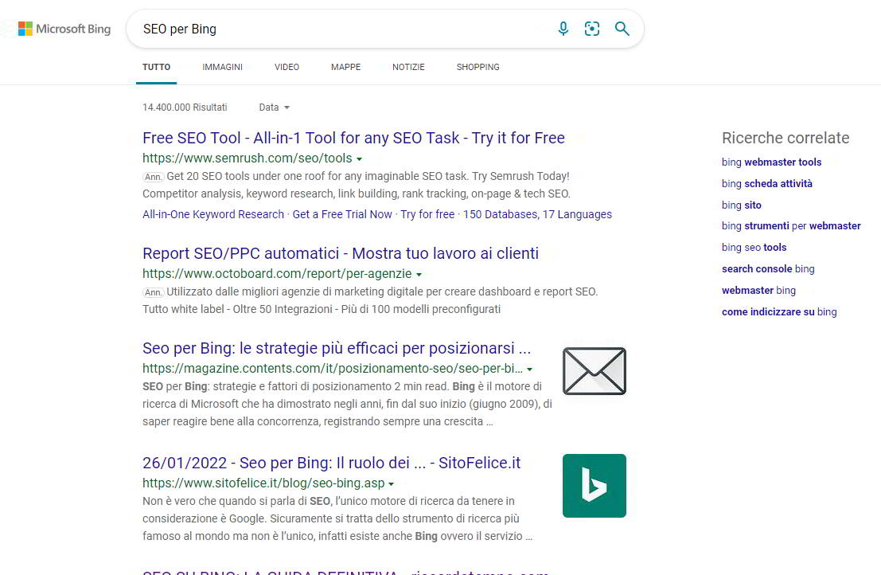Select the TUTTO tab
This screenshot has width=881, height=575.
(x=156, y=67)
